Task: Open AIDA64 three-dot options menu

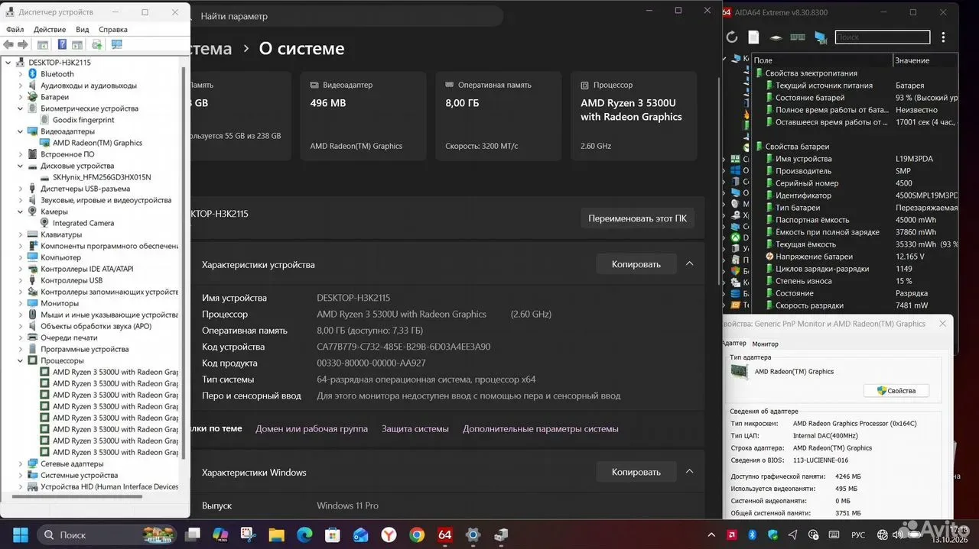Action: [944, 37]
